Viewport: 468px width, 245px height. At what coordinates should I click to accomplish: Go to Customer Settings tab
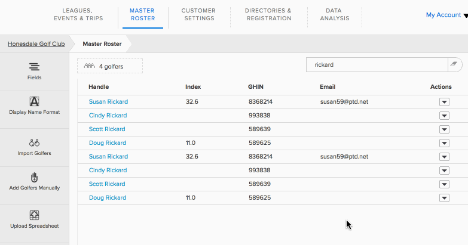[x=199, y=14]
